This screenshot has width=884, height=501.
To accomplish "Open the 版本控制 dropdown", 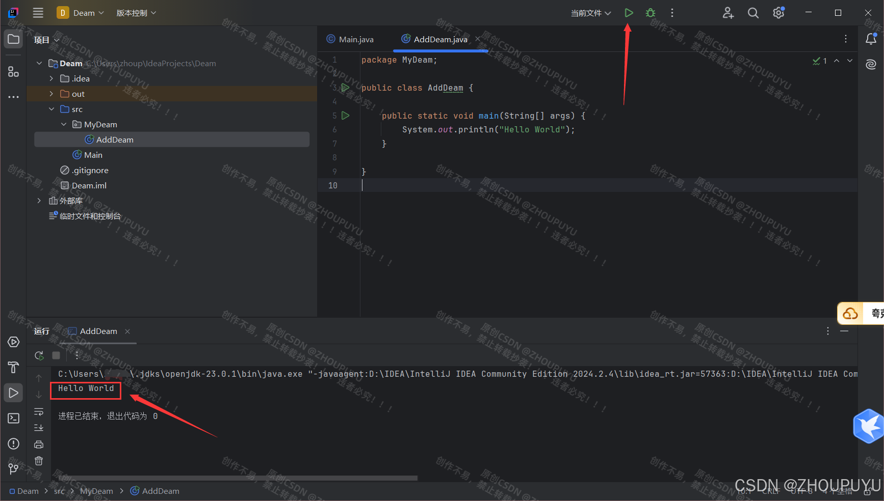I will point(136,13).
